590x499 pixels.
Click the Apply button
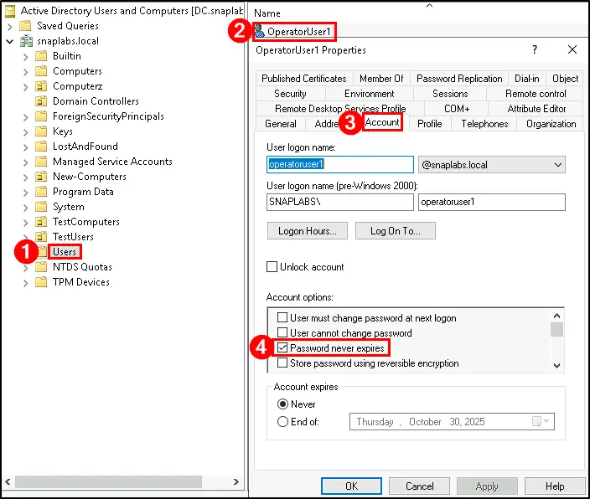coord(487,486)
